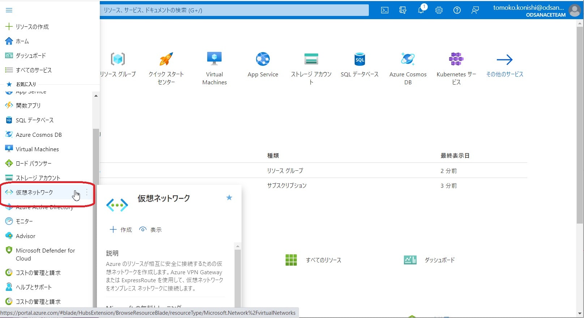Open ダッシュボード in sidebar menu
584x318 pixels.
tap(25, 56)
